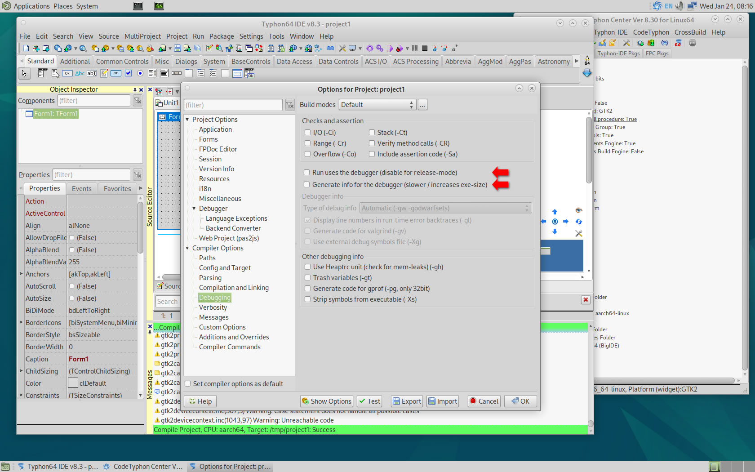The image size is (755, 472).
Task: Click the clDefault color swatch
Action: 73,383
